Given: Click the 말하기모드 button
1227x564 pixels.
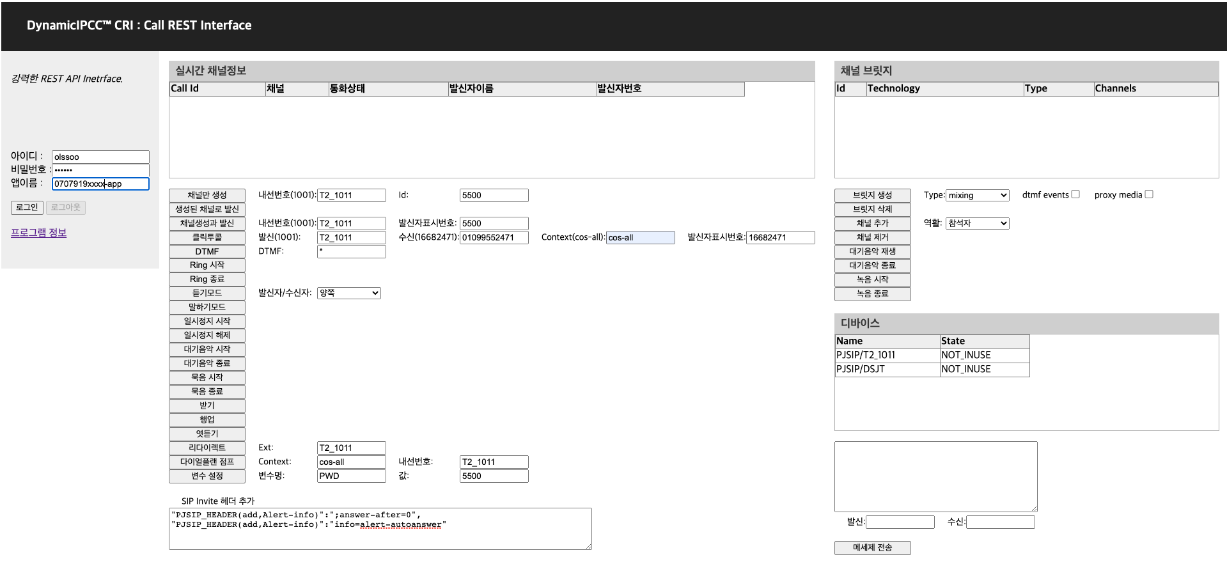Looking at the screenshot, I should coord(207,307).
